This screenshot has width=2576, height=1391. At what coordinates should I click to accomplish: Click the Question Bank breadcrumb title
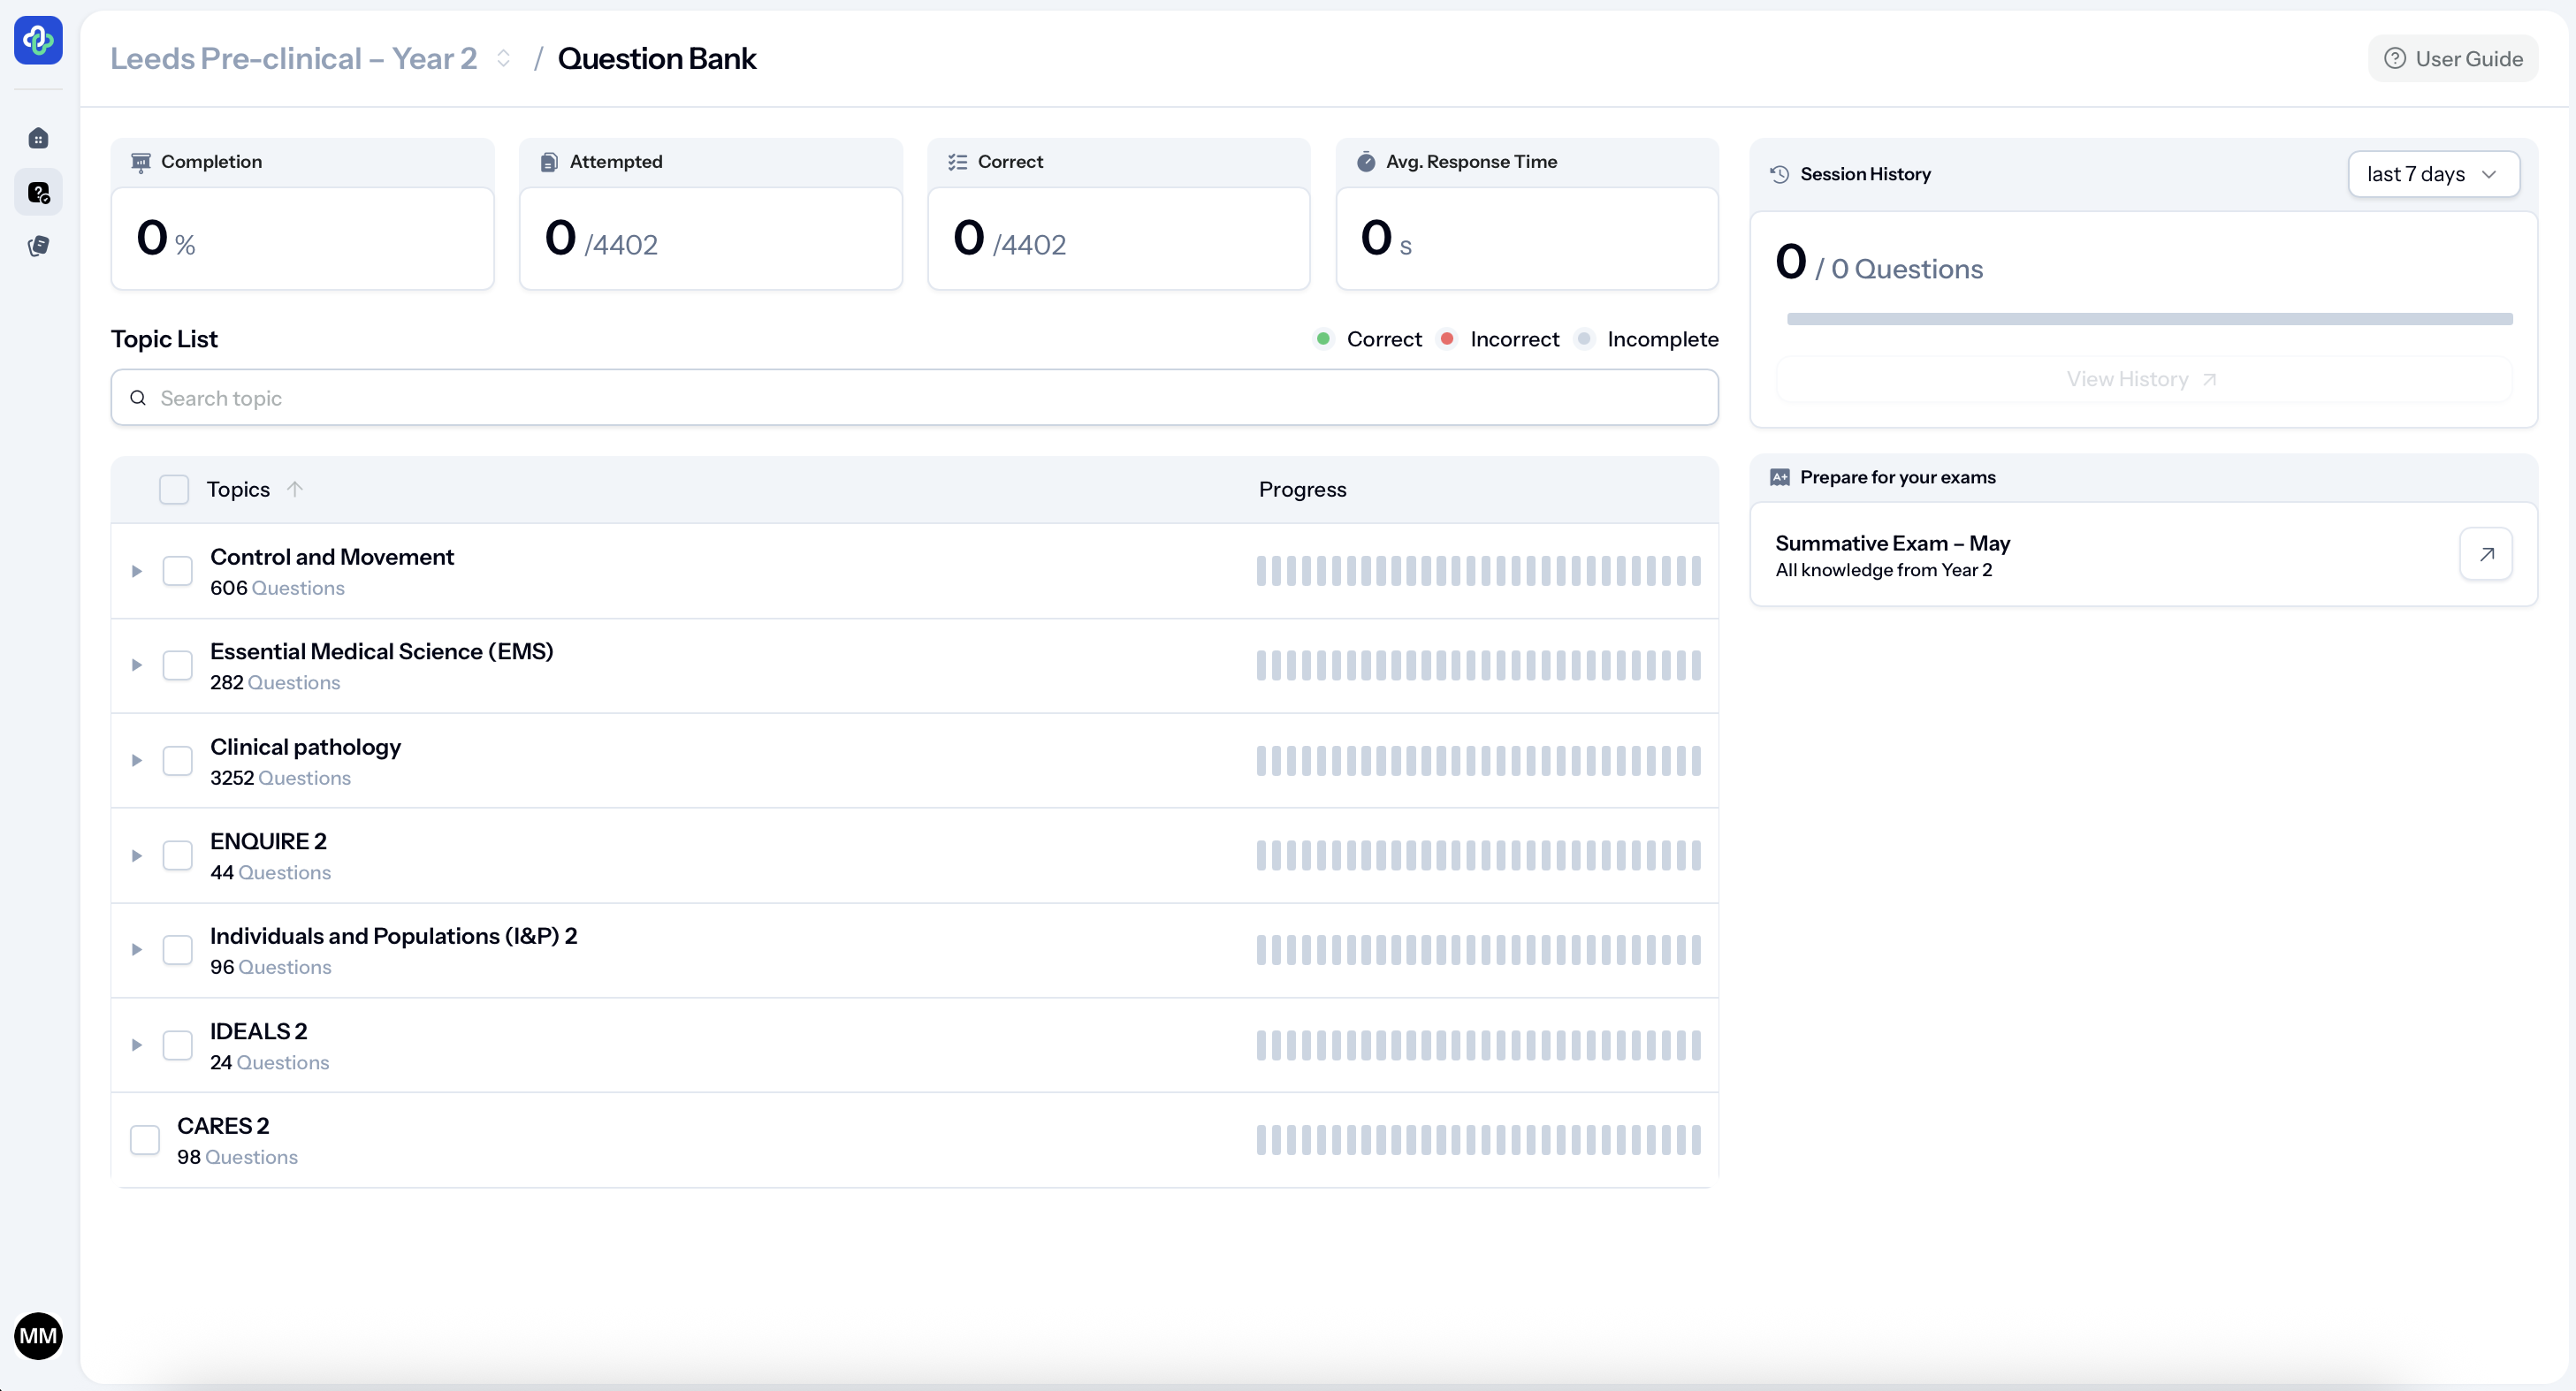656,59
